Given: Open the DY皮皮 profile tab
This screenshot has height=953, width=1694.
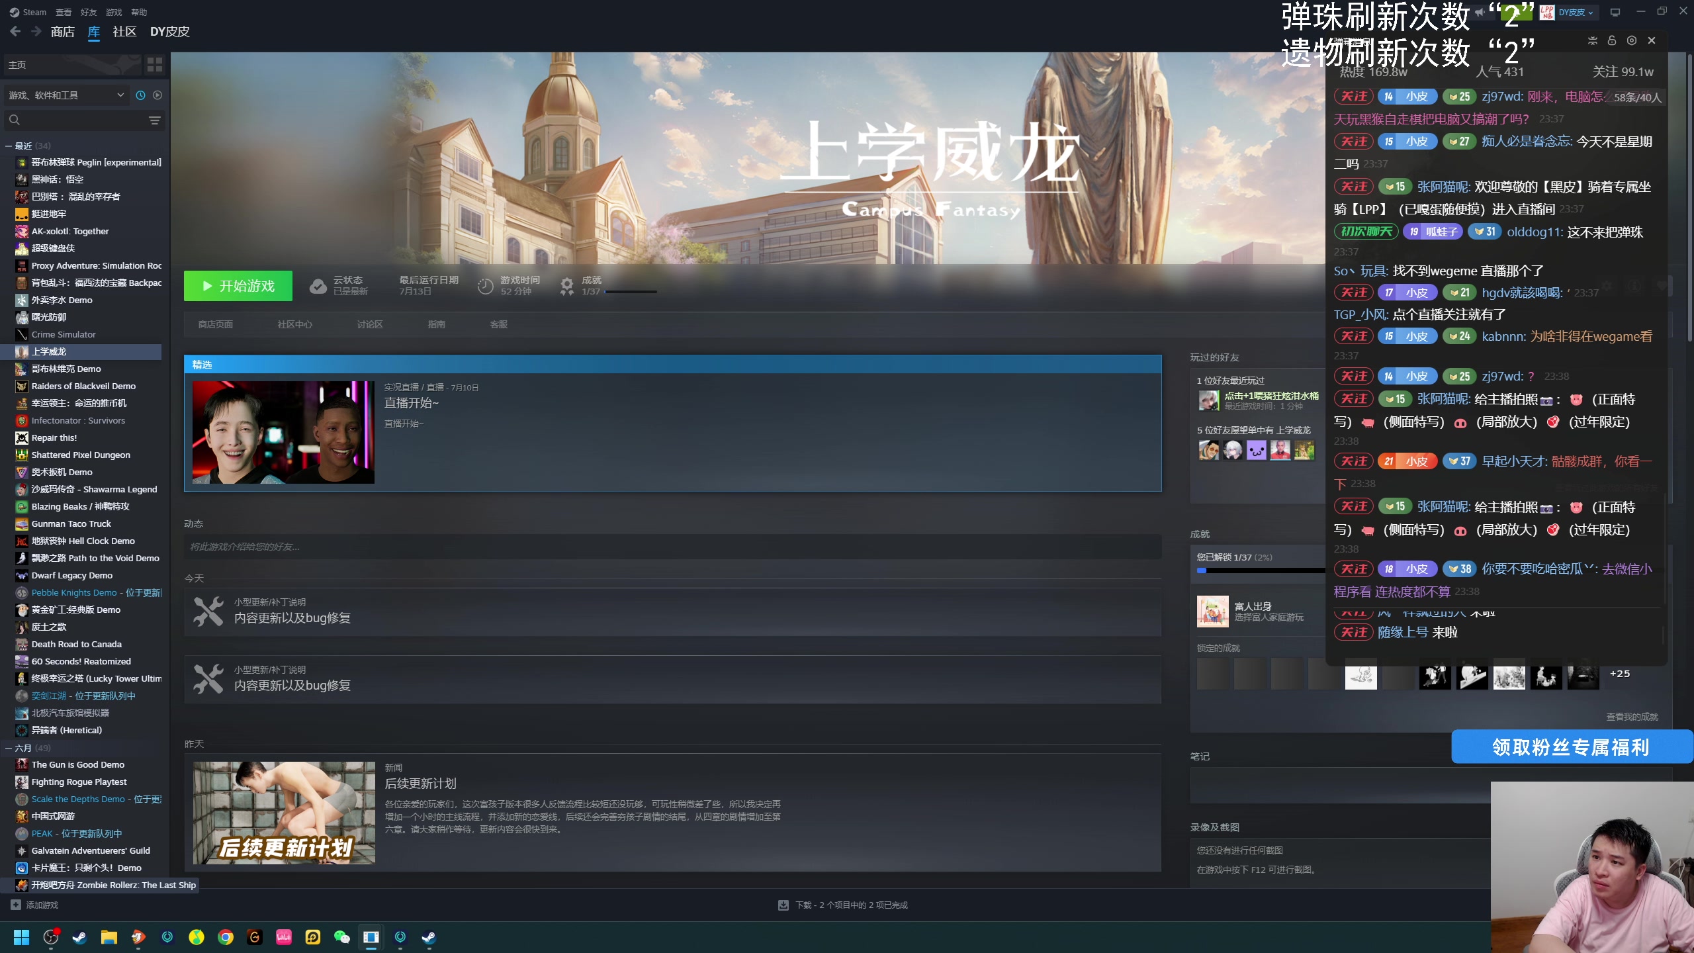Looking at the screenshot, I should click(x=169, y=31).
